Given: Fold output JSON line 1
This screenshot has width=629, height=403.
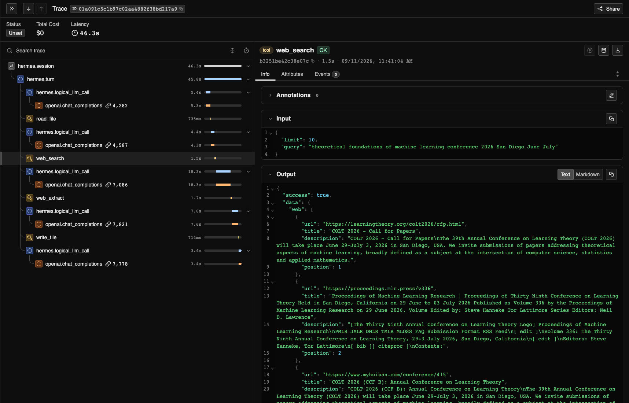Looking at the screenshot, I should [272, 189].
